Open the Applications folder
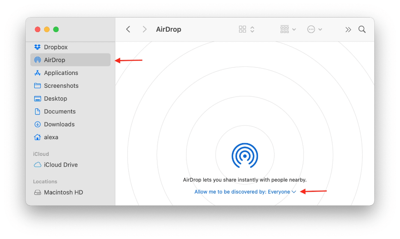 tap(61, 73)
